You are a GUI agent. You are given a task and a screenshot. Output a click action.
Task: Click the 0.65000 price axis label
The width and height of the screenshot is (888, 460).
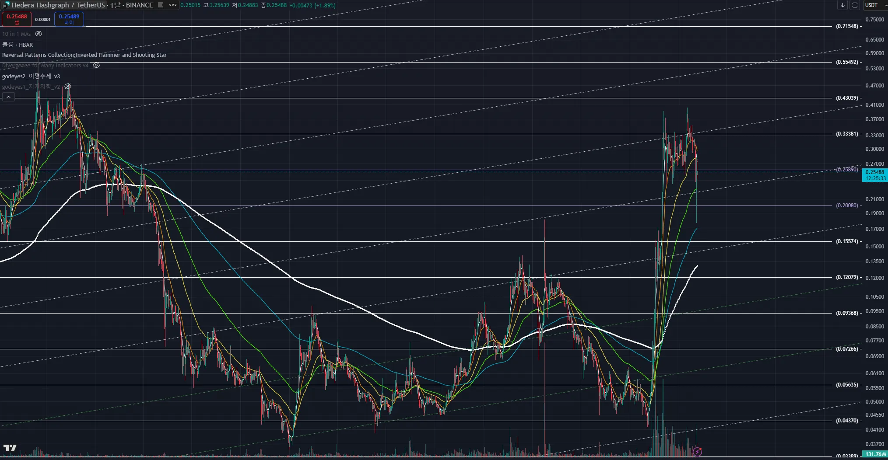coord(874,40)
